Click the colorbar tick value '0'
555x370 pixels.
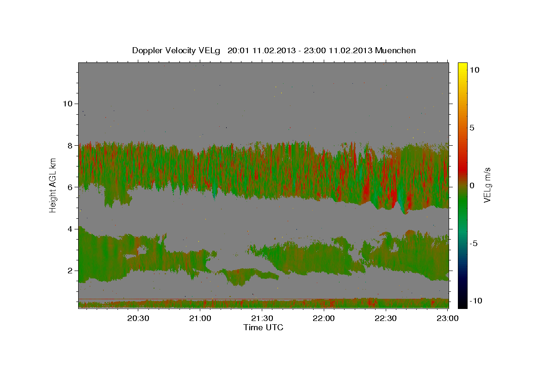[x=472, y=185]
